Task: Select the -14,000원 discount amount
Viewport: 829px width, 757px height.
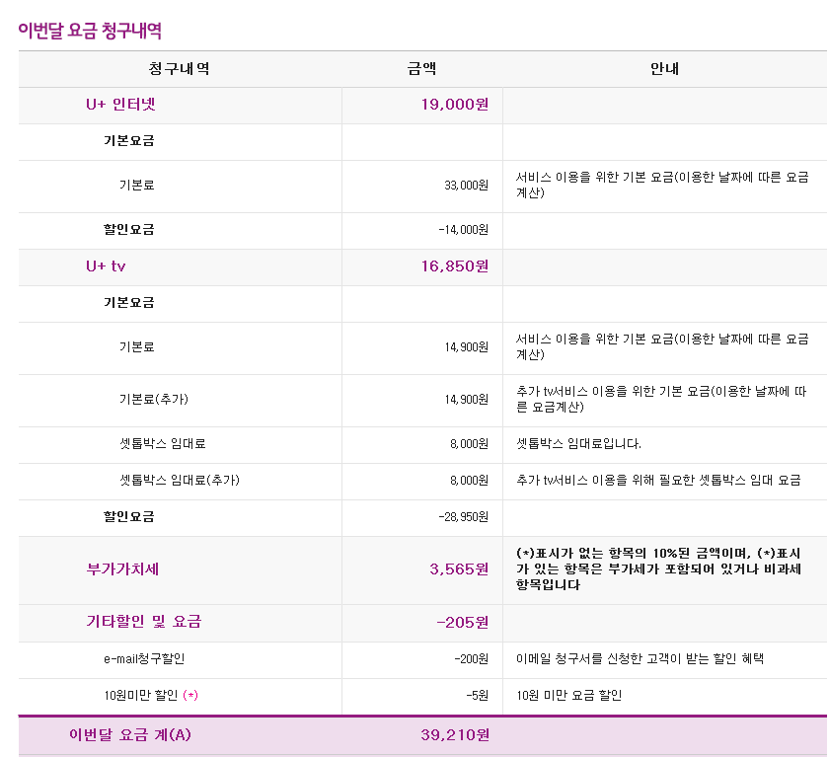Action: pos(463,230)
